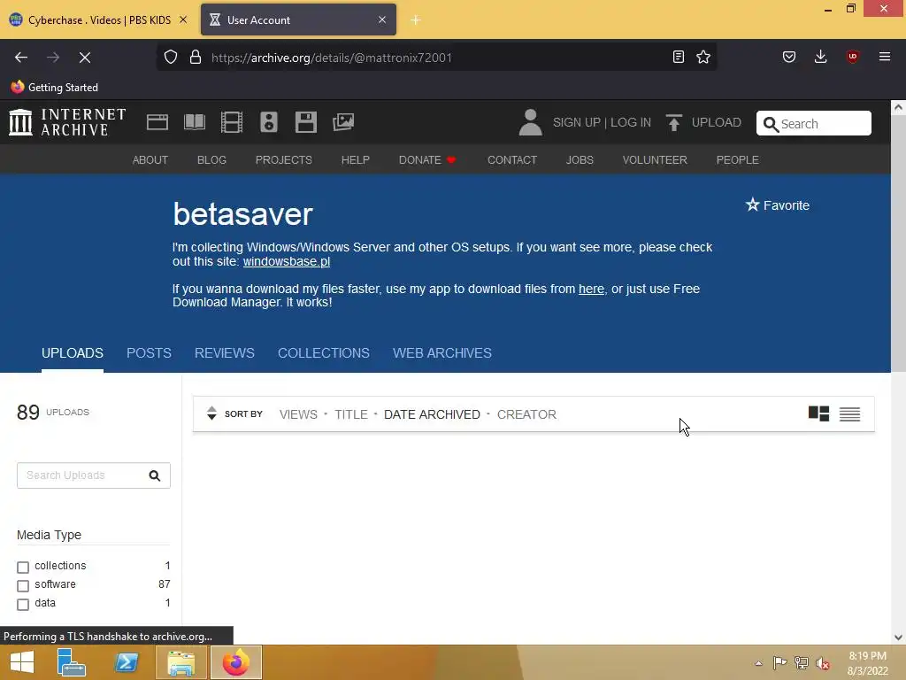This screenshot has height=680, width=906.
Task: Switch to tile/grid view icon
Action: 818,413
